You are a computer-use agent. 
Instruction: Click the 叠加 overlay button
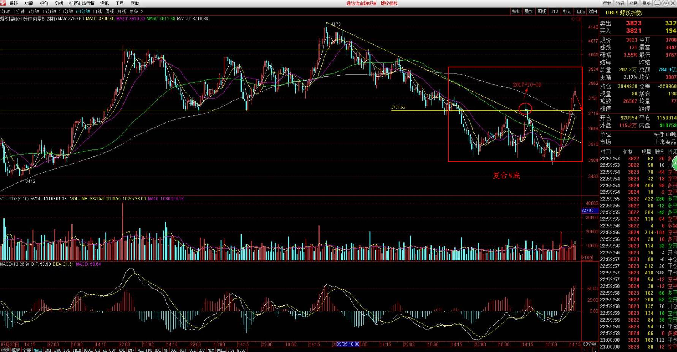click(529, 11)
